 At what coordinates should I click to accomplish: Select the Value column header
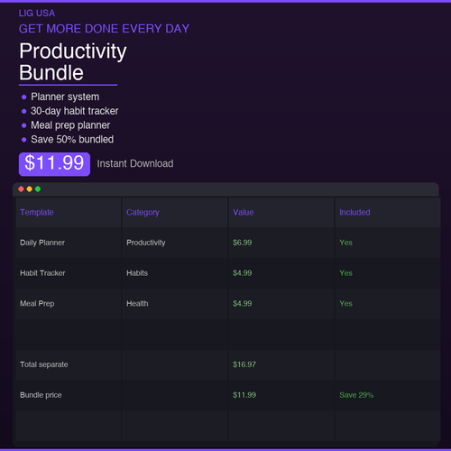click(281, 212)
